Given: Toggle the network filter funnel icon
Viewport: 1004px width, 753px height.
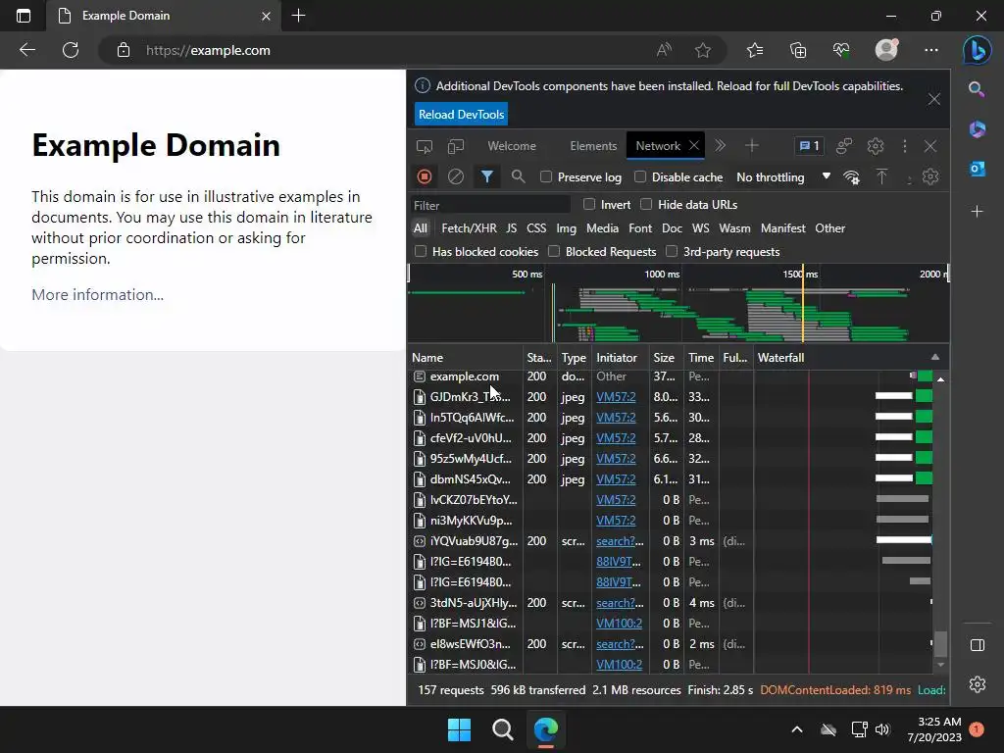Looking at the screenshot, I should [x=486, y=176].
